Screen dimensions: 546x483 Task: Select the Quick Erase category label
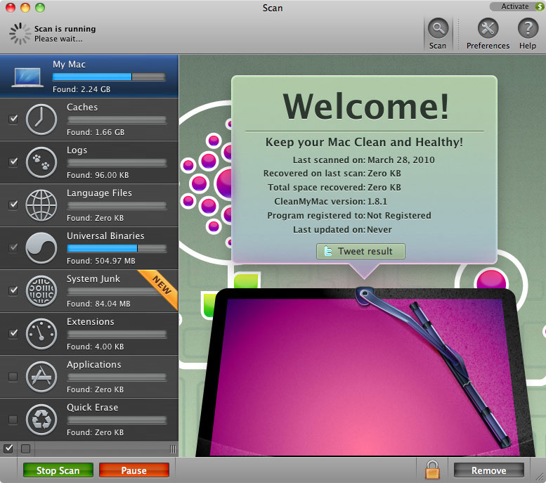pos(93,407)
